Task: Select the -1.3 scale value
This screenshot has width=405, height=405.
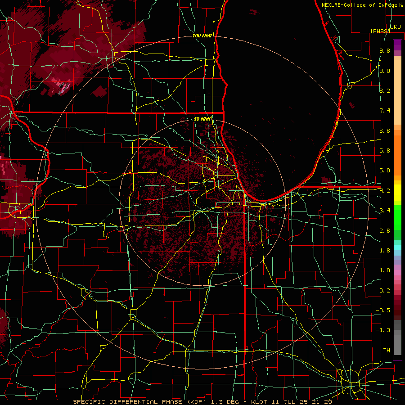Action: [383, 330]
